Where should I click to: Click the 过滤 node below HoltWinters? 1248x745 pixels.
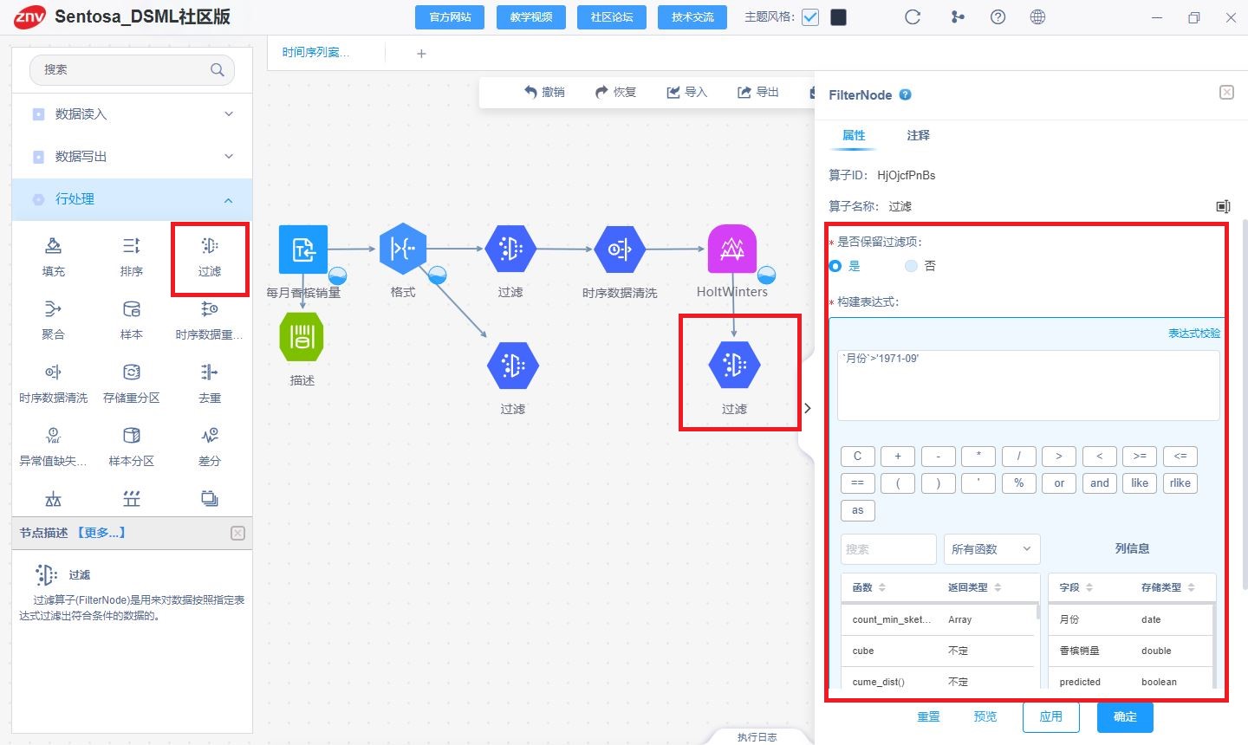(734, 366)
